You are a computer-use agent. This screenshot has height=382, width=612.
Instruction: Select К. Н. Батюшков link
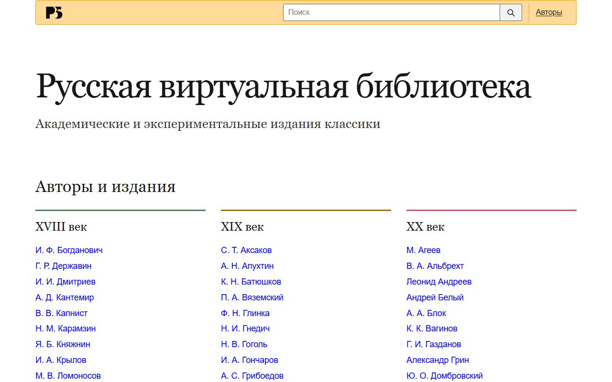coord(251,282)
